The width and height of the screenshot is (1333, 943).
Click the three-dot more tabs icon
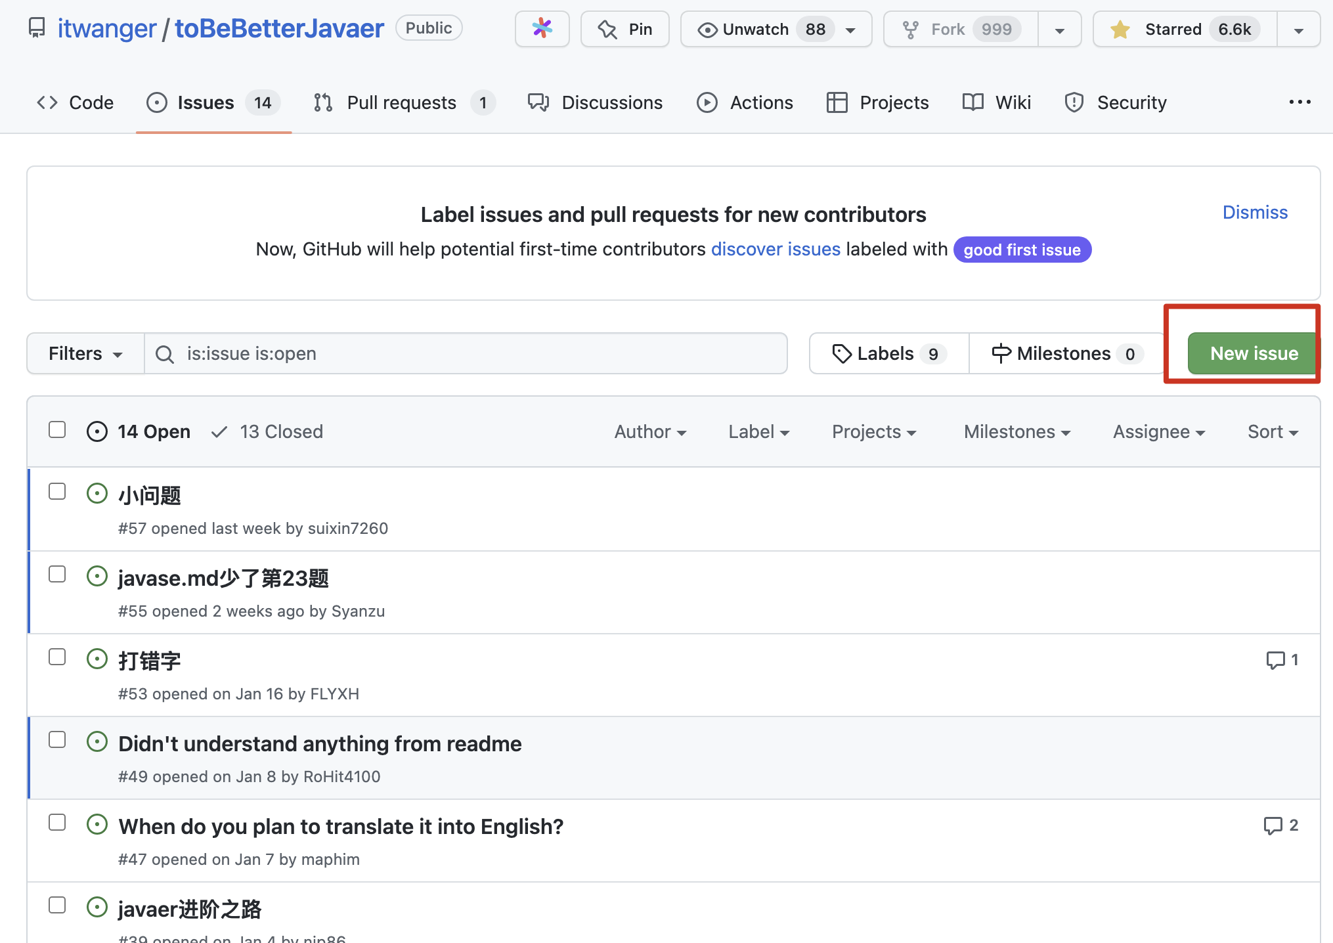coord(1300,102)
